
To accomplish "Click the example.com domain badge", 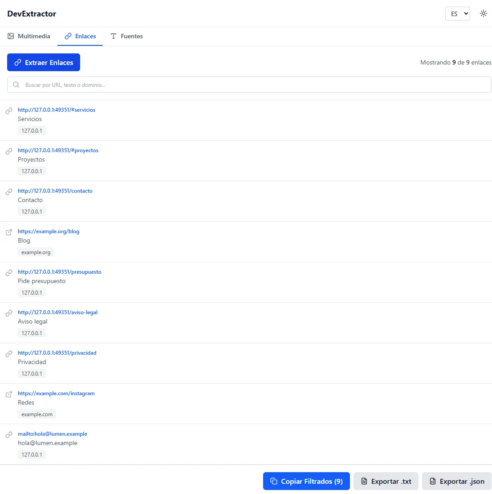I will point(37,414).
